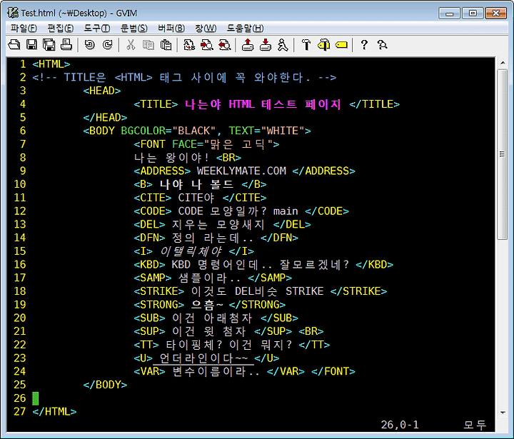Click the Copy toolbar icon
Viewport: 514px width, 439px height.
click(x=148, y=44)
